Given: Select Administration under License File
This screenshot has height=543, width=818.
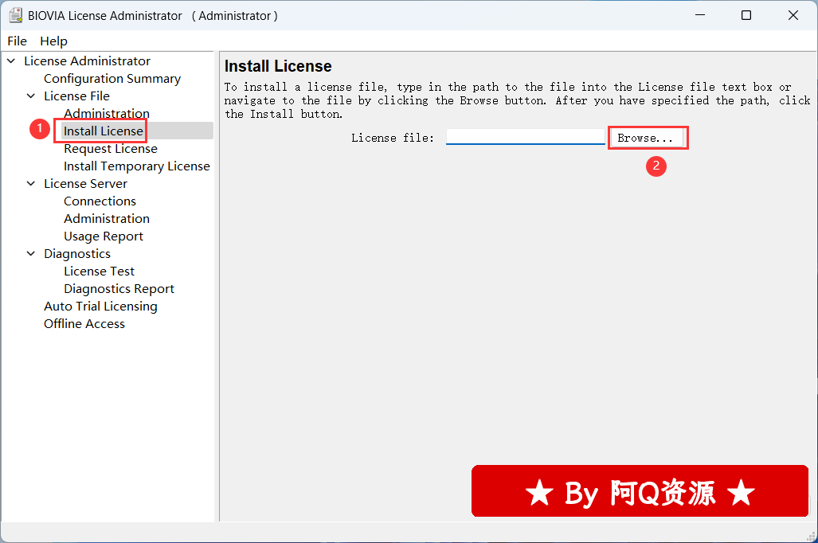Looking at the screenshot, I should point(106,114).
